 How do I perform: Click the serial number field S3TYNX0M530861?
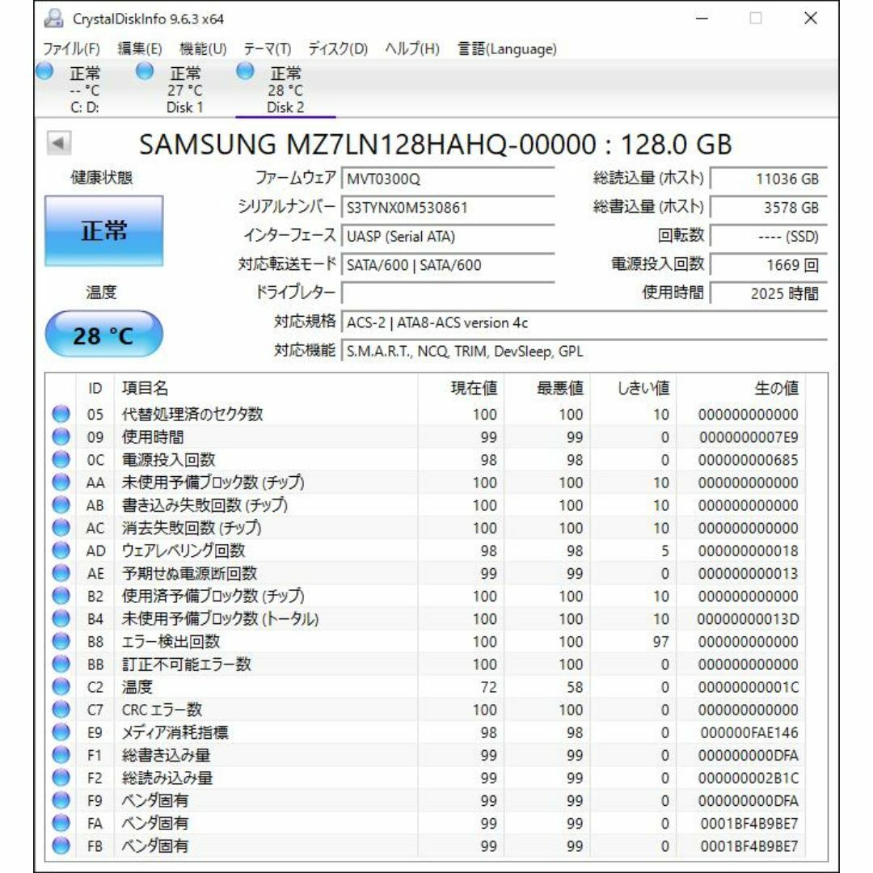point(448,208)
